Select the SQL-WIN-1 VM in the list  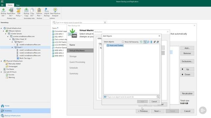point(59,37)
